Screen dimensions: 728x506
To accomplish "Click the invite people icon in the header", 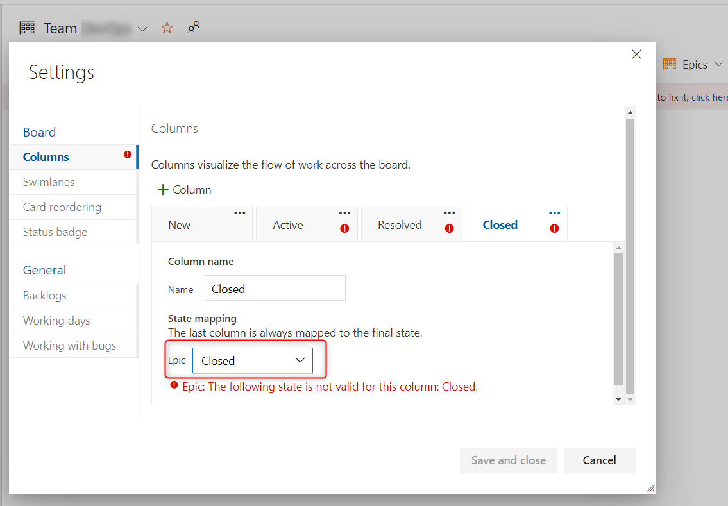I will (194, 27).
